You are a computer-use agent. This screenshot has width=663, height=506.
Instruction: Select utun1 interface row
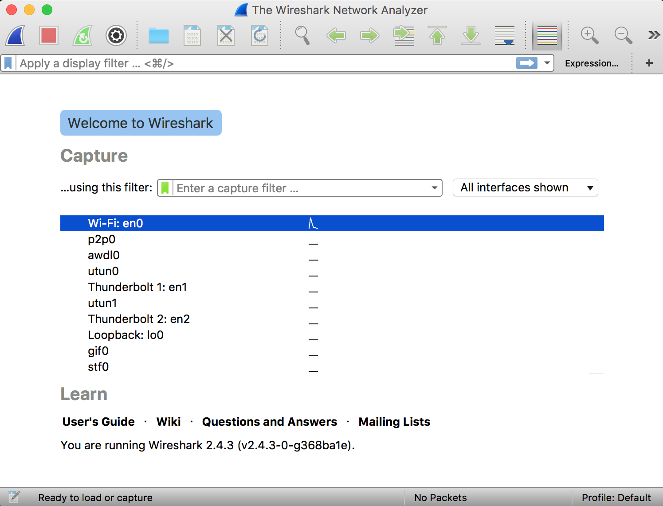point(332,303)
